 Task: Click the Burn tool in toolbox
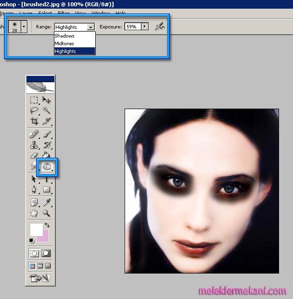[47, 167]
